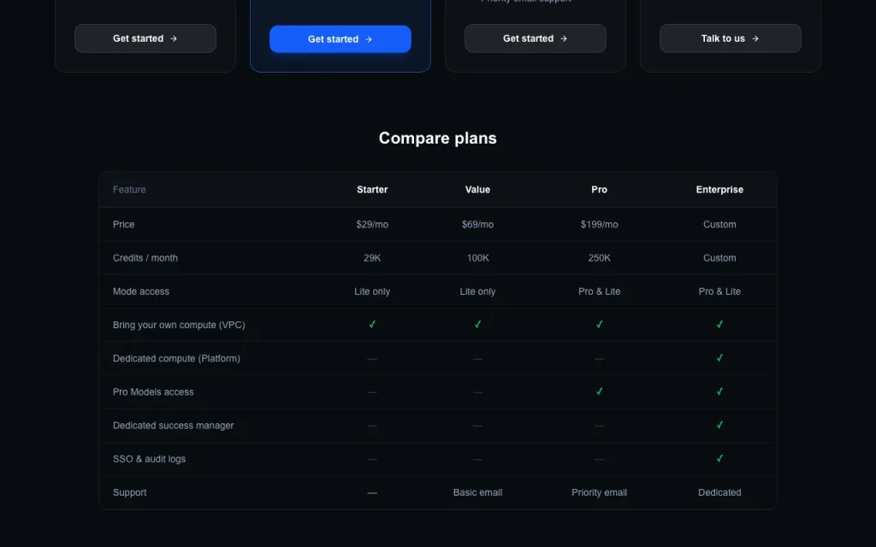Viewport: 876px width, 547px height.
Task: Click the Price row label
Action: point(123,225)
